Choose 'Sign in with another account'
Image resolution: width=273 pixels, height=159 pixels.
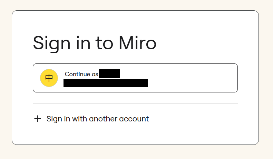(x=97, y=119)
